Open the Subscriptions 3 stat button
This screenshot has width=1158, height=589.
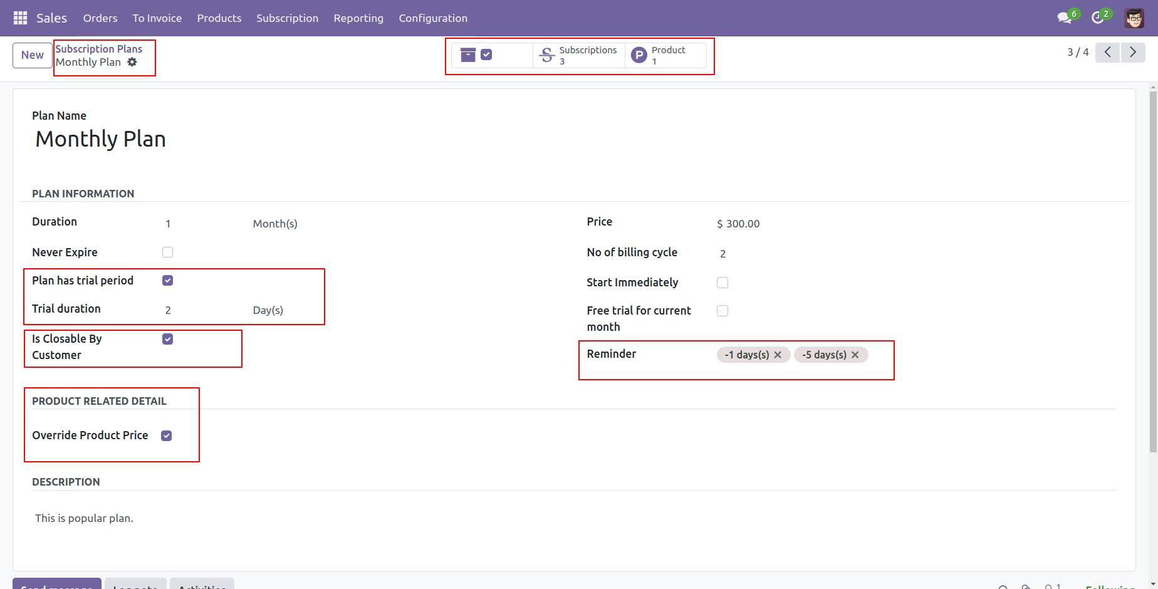pos(578,55)
